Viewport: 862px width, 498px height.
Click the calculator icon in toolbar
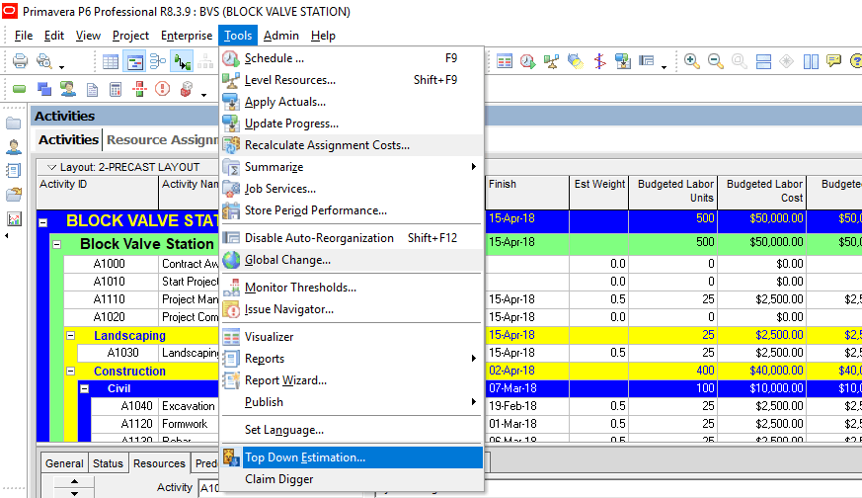[x=116, y=89]
